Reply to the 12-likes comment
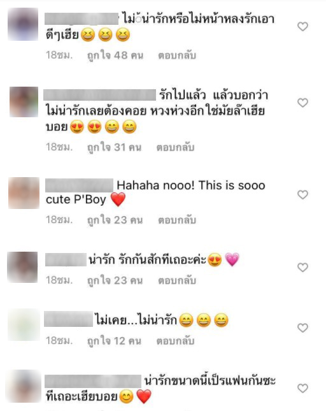This screenshot has width=326, height=411. tap(175, 341)
